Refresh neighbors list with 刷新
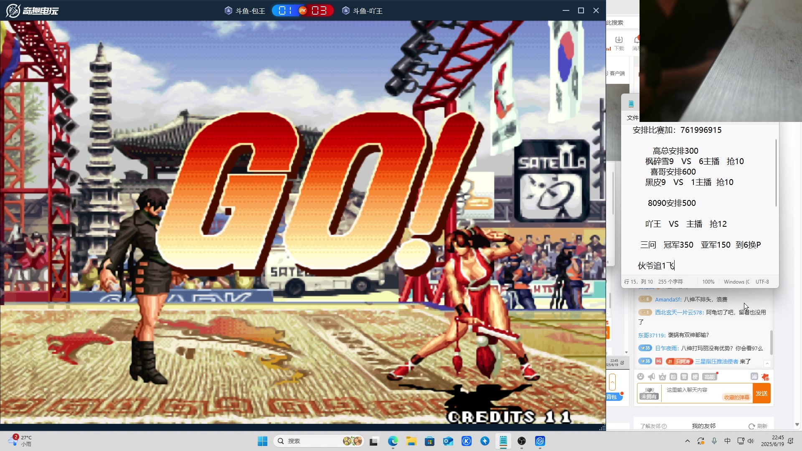 (x=758, y=426)
